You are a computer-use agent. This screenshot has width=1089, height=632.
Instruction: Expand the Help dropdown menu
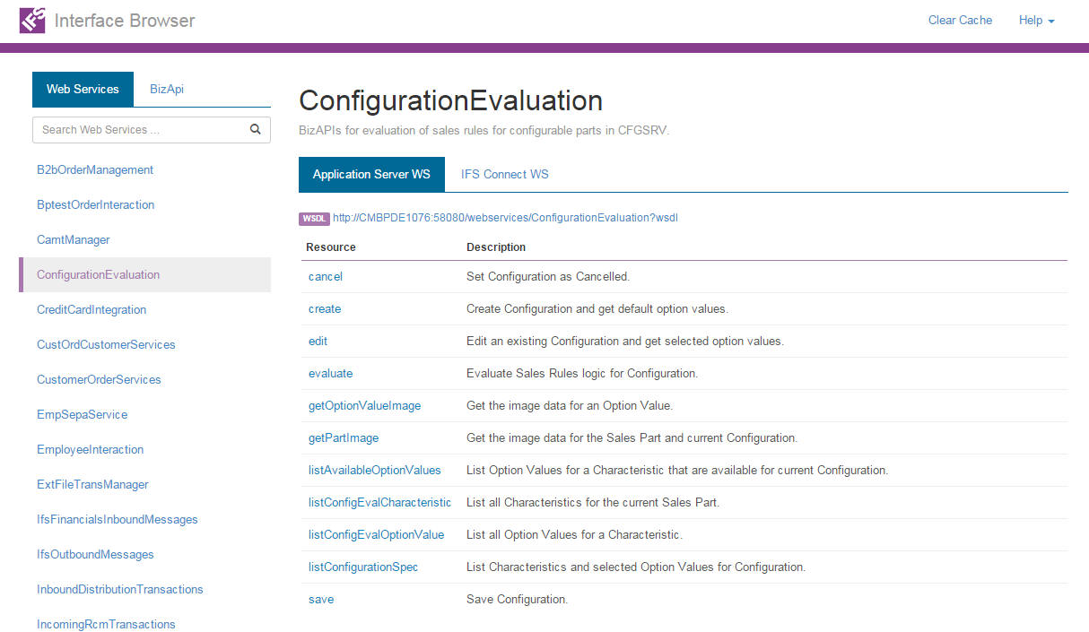click(1036, 20)
